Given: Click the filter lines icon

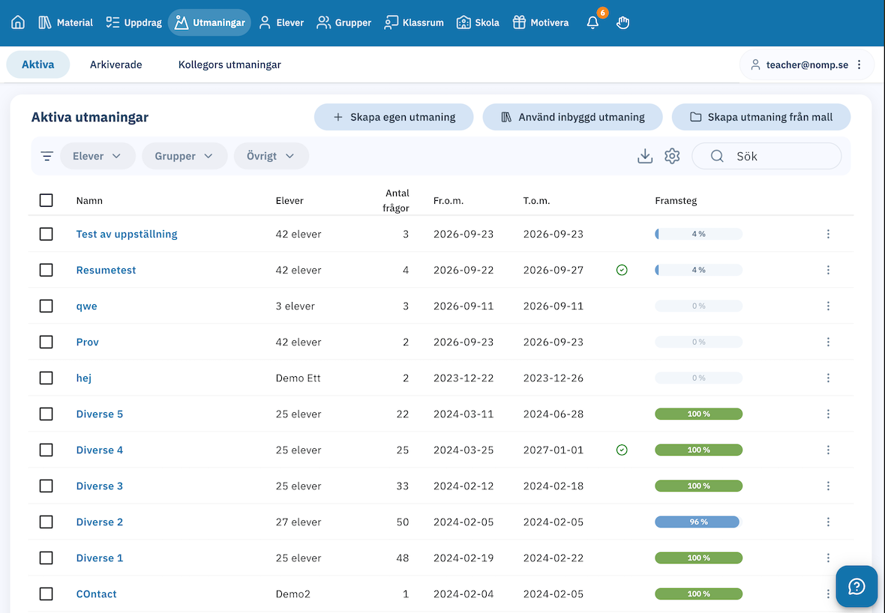Looking at the screenshot, I should point(46,156).
